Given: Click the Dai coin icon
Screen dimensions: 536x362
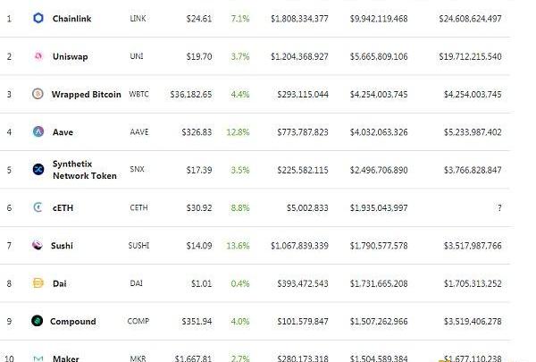Looking at the screenshot, I should coord(38,283).
